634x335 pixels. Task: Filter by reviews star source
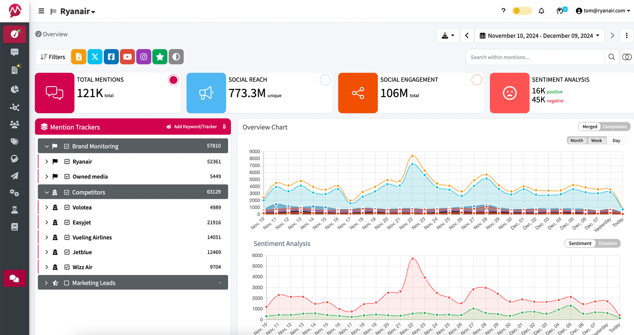(x=160, y=57)
